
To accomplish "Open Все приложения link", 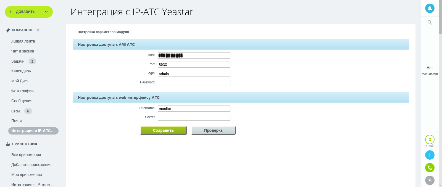I will click(x=26, y=155).
